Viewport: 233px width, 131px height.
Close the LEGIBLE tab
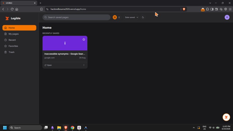35,3
